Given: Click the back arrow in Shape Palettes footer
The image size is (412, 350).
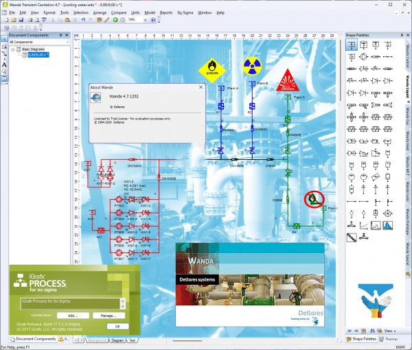Looking at the screenshot, I should 350,331.
